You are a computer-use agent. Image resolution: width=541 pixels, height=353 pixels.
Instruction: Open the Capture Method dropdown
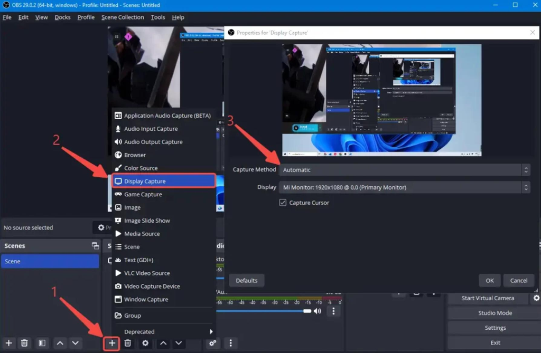pyautogui.click(x=404, y=169)
